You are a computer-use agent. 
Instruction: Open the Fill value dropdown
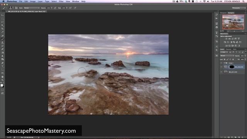(245, 59)
